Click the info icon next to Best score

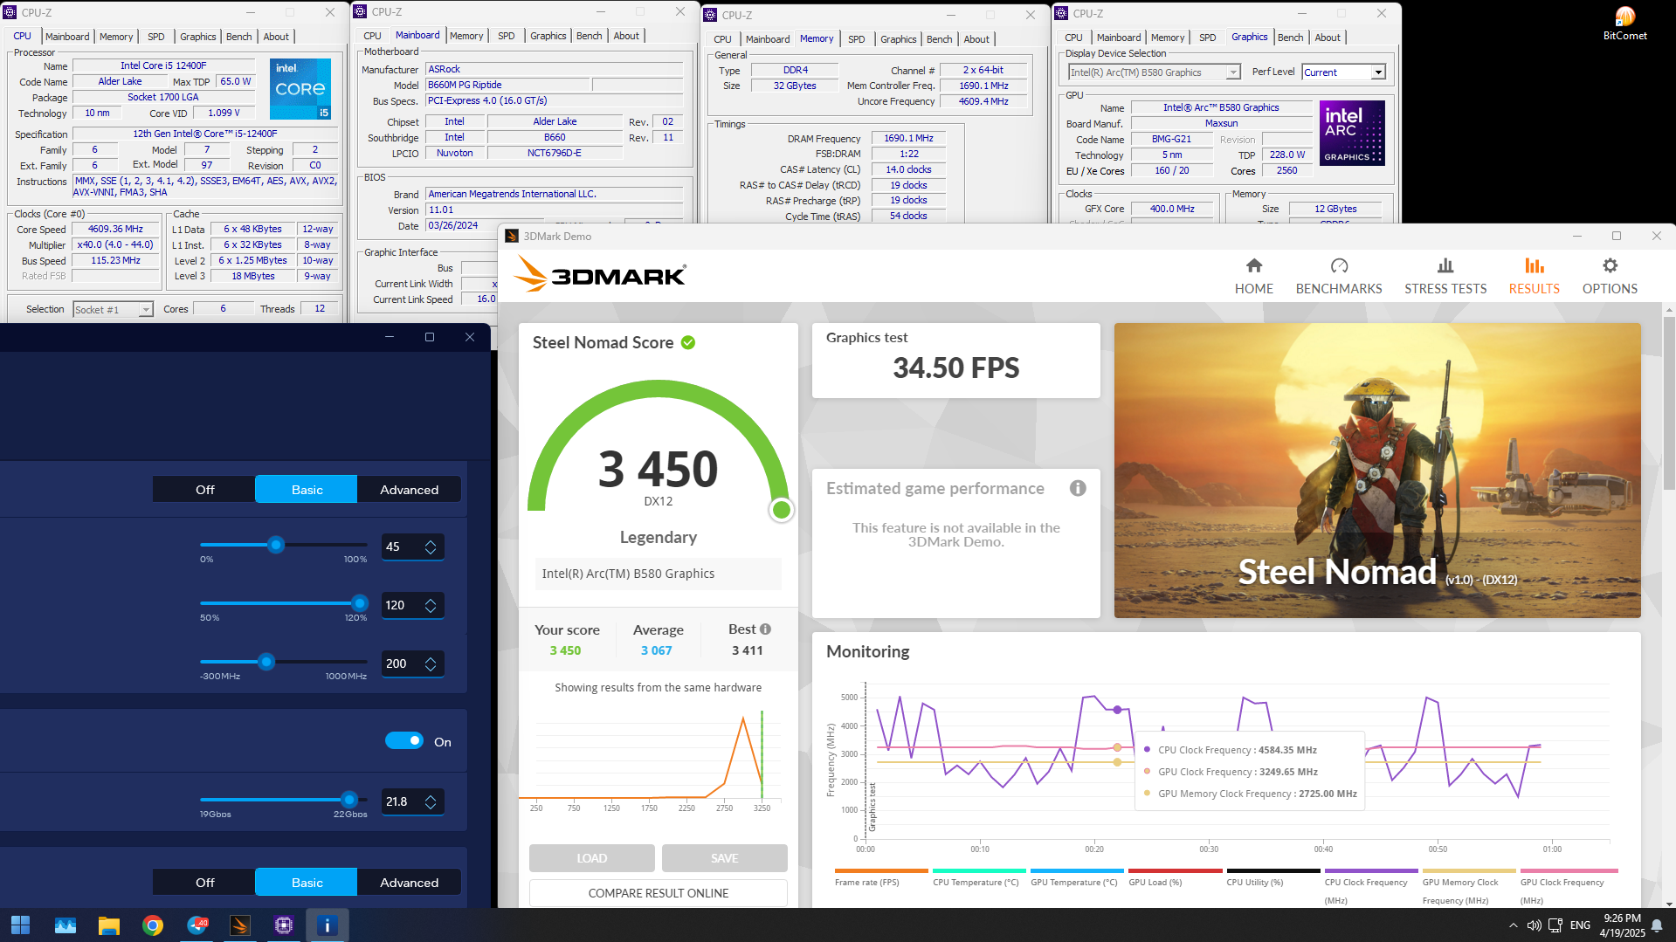pyautogui.click(x=765, y=629)
